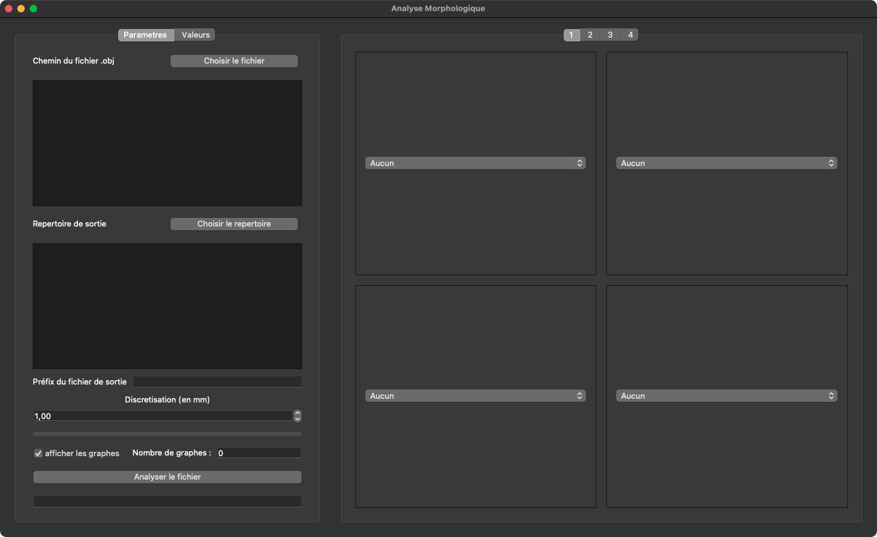877x537 pixels.
Task: Click the Discretisation slider bar
Action: coord(167,434)
